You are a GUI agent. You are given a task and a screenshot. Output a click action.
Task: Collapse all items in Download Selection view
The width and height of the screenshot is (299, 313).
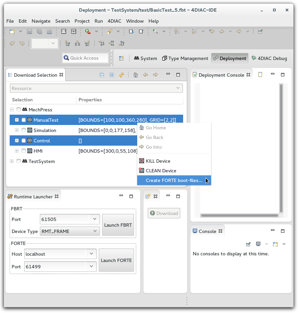(x=102, y=75)
